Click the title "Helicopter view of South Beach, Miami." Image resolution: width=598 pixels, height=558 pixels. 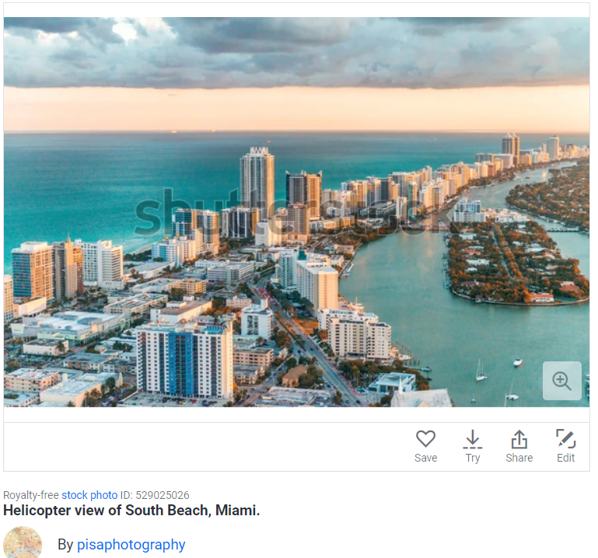(131, 510)
